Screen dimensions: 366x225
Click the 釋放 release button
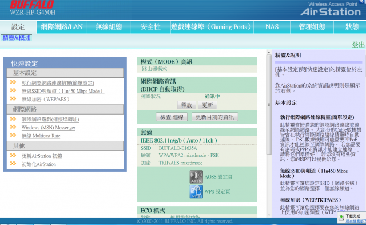click(186, 105)
